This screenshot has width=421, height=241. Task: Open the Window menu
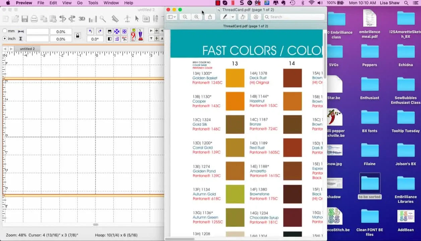111,3
